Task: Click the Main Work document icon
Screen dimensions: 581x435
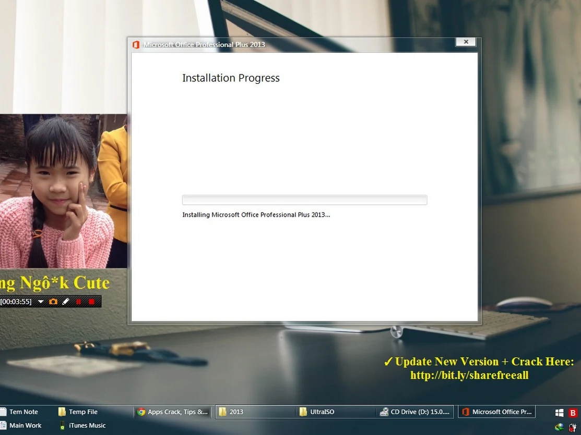Action: pos(3,426)
